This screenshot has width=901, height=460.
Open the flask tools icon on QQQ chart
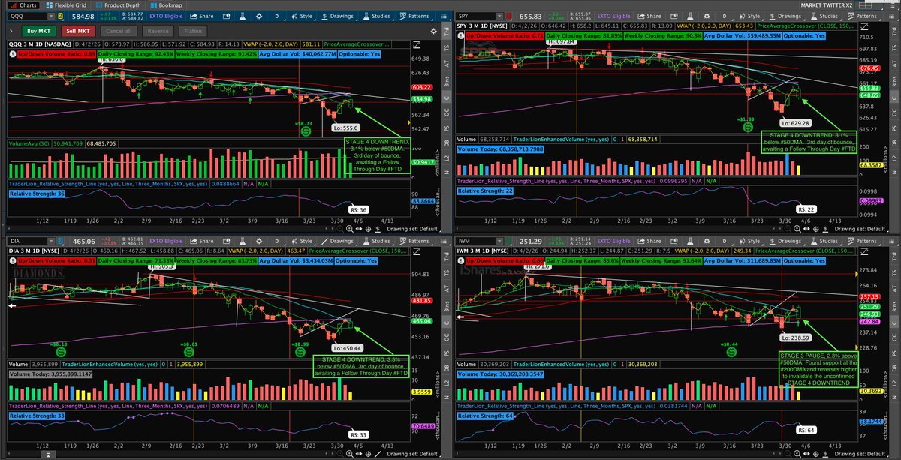pos(243,16)
